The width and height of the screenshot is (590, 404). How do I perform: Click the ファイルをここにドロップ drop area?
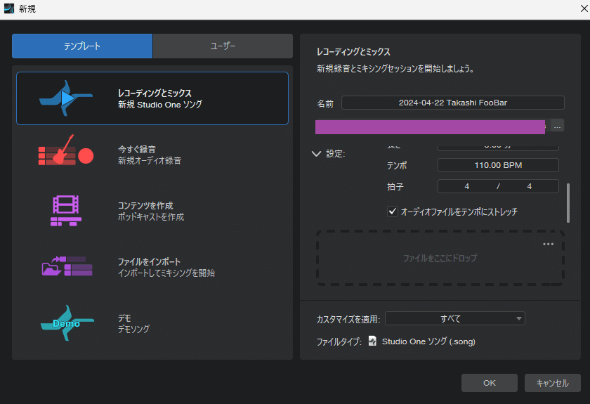440,258
